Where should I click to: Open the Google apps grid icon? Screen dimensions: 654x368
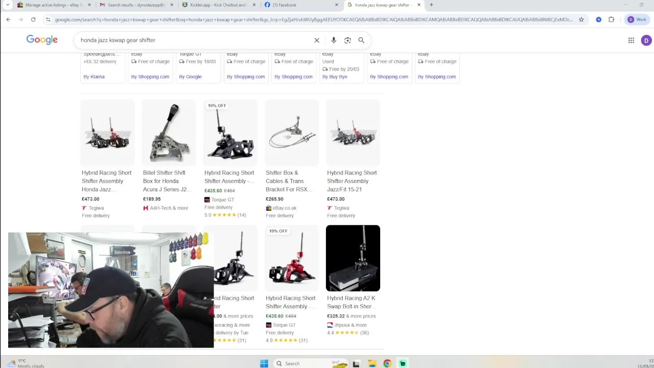pos(631,40)
